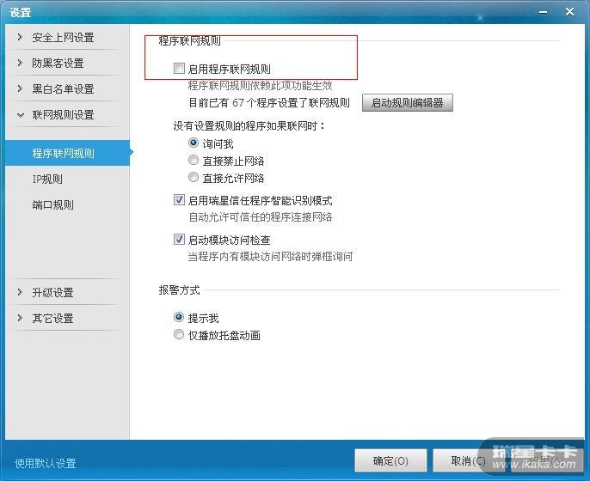The image size is (590, 481).
Task: Choose 仅播放托盘动画 radio button
Action: (x=179, y=334)
